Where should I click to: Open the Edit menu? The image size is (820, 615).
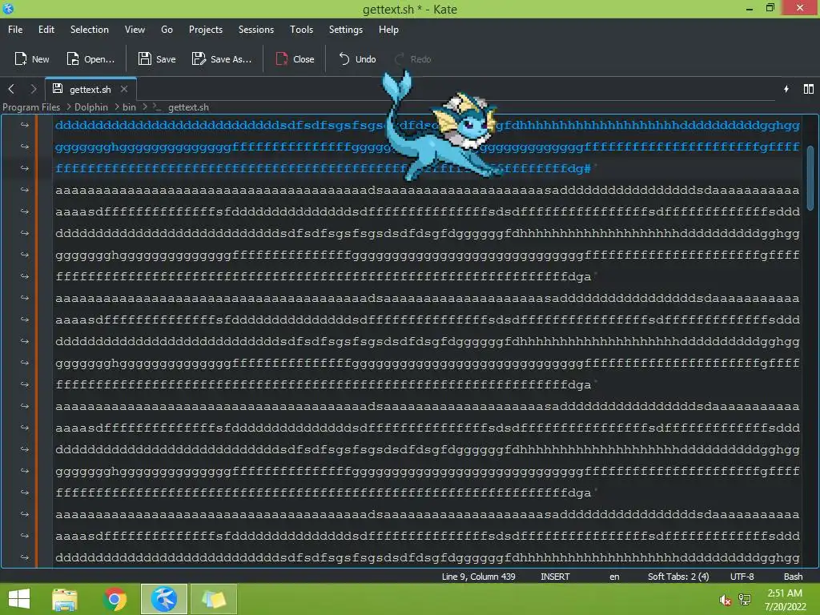(x=46, y=30)
